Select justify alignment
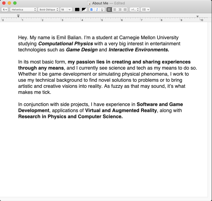The height and width of the screenshot is (201, 212). 125,9
